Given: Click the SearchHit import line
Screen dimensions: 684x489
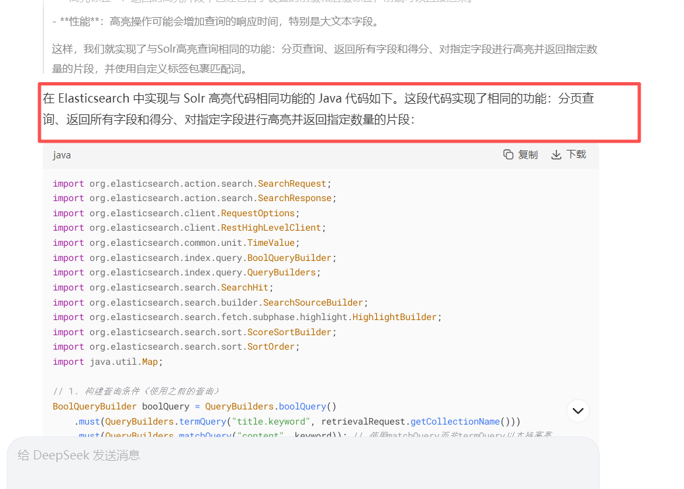Looking at the screenshot, I should pyautogui.click(x=163, y=288).
